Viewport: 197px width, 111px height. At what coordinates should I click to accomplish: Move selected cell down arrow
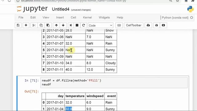pyautogui.click(x=63, y=25)
